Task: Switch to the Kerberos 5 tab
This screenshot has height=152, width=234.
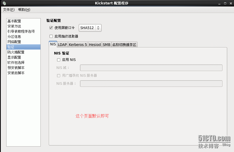Action: point(78,45)
